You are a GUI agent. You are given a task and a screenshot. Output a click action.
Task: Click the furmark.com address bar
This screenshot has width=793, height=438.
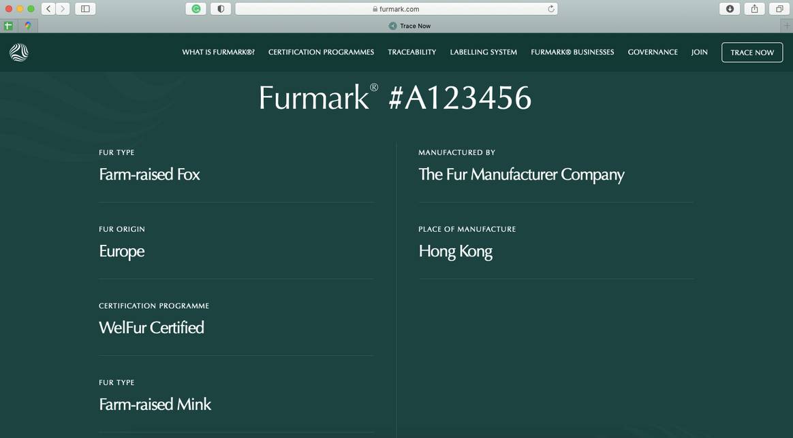(x=396, y=9)
